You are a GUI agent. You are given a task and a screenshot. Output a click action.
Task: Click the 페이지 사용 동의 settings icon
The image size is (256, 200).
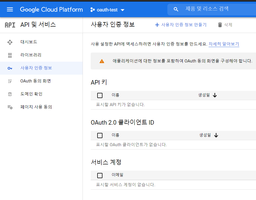pyautogui.click(x=10, y=107)
